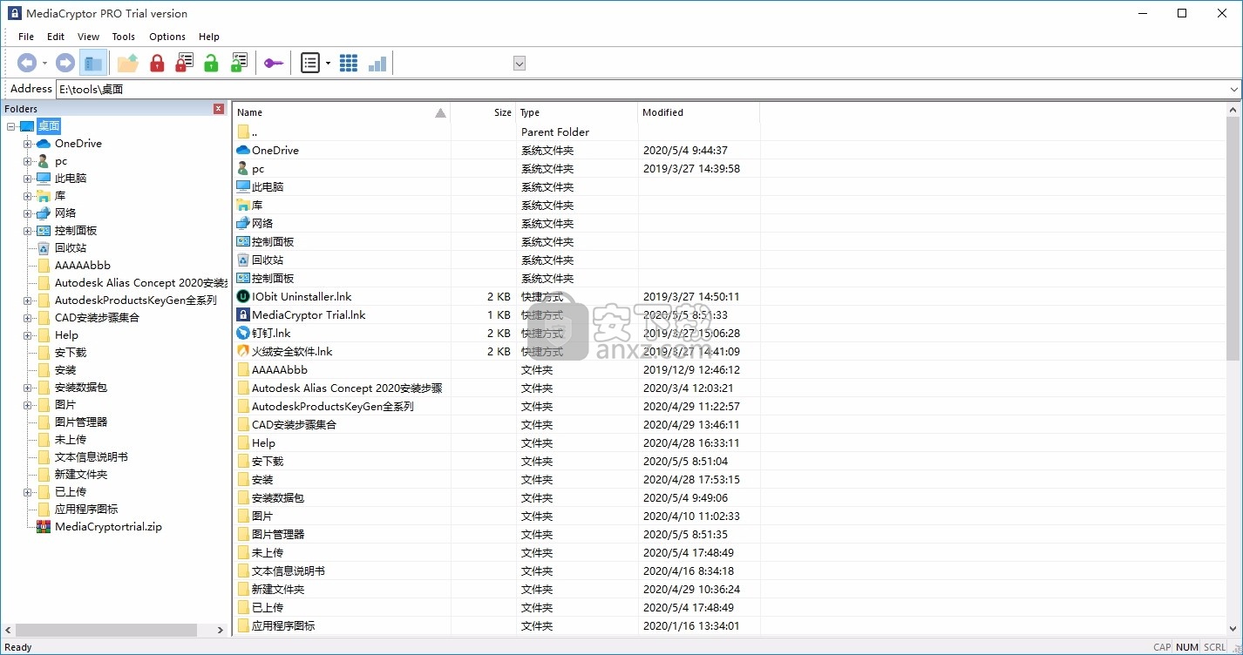This screenshot has width=1243, height=655.
Task: Open the Address bar dropdown arrow
Action: tap(1234, 89)
